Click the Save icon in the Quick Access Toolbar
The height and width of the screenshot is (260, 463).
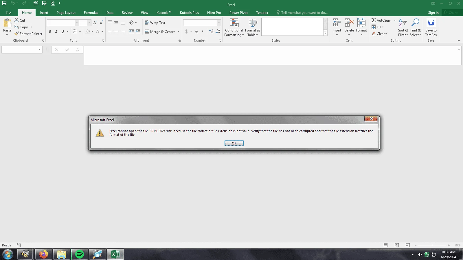(4, 3)
